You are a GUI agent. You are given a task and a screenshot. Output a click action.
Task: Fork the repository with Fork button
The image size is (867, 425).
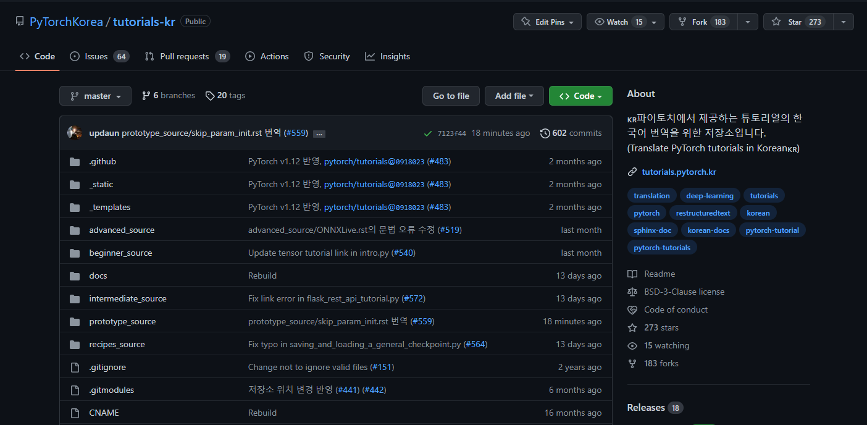point(703,22)
